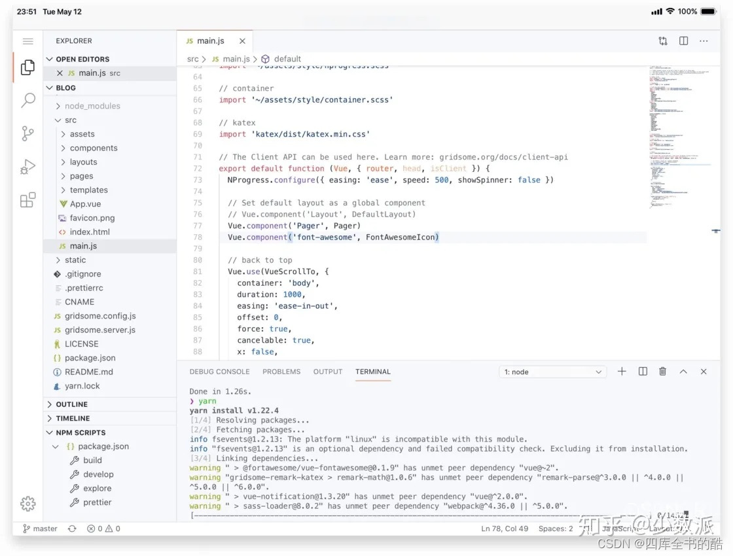Open the Explorer view icon
Screen dimensions: 733x556
27,67
